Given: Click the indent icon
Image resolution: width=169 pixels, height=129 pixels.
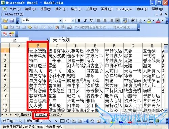Looking at the screenshot, I should pos(132,21).
